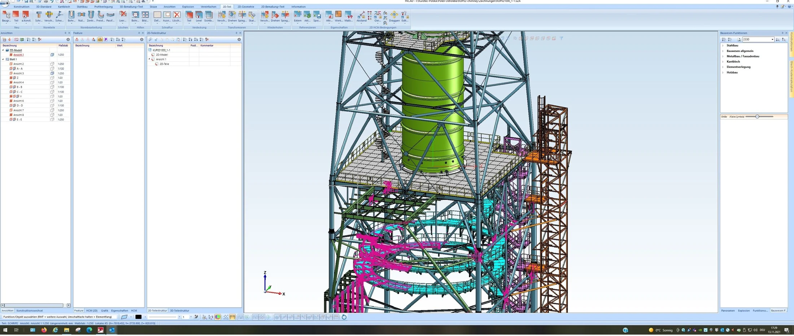Click Outlook in the Windows taskbar

click(x=112, y=330)
